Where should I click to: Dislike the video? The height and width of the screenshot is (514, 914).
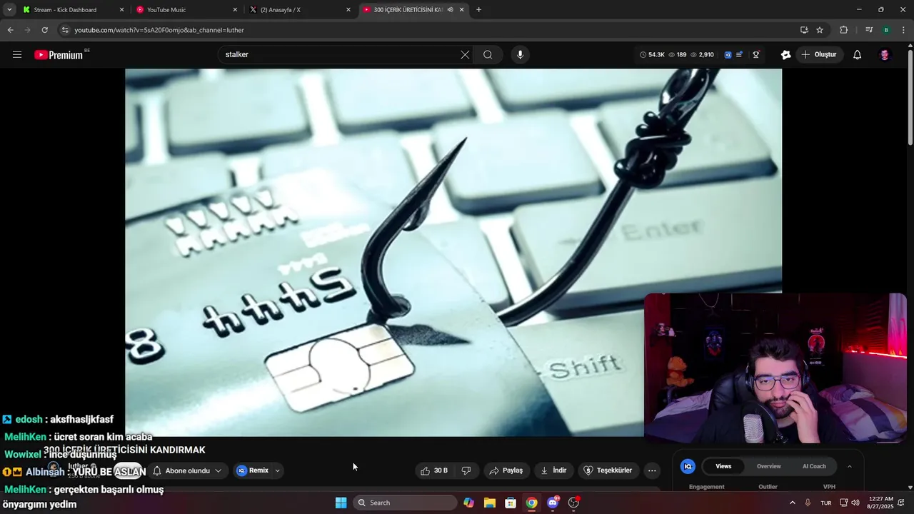click(x=466, y=470)
